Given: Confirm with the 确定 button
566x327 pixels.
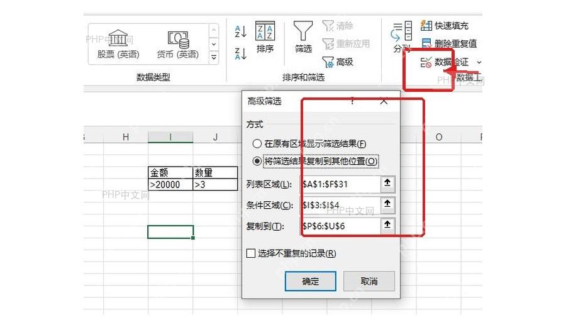Looking at the screenshot, I should [x=311, y=281].
